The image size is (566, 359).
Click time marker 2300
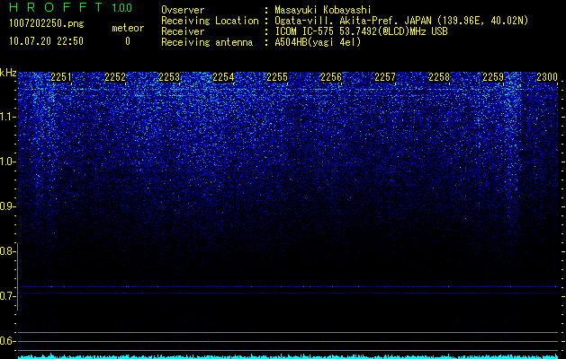click(547, 77)
